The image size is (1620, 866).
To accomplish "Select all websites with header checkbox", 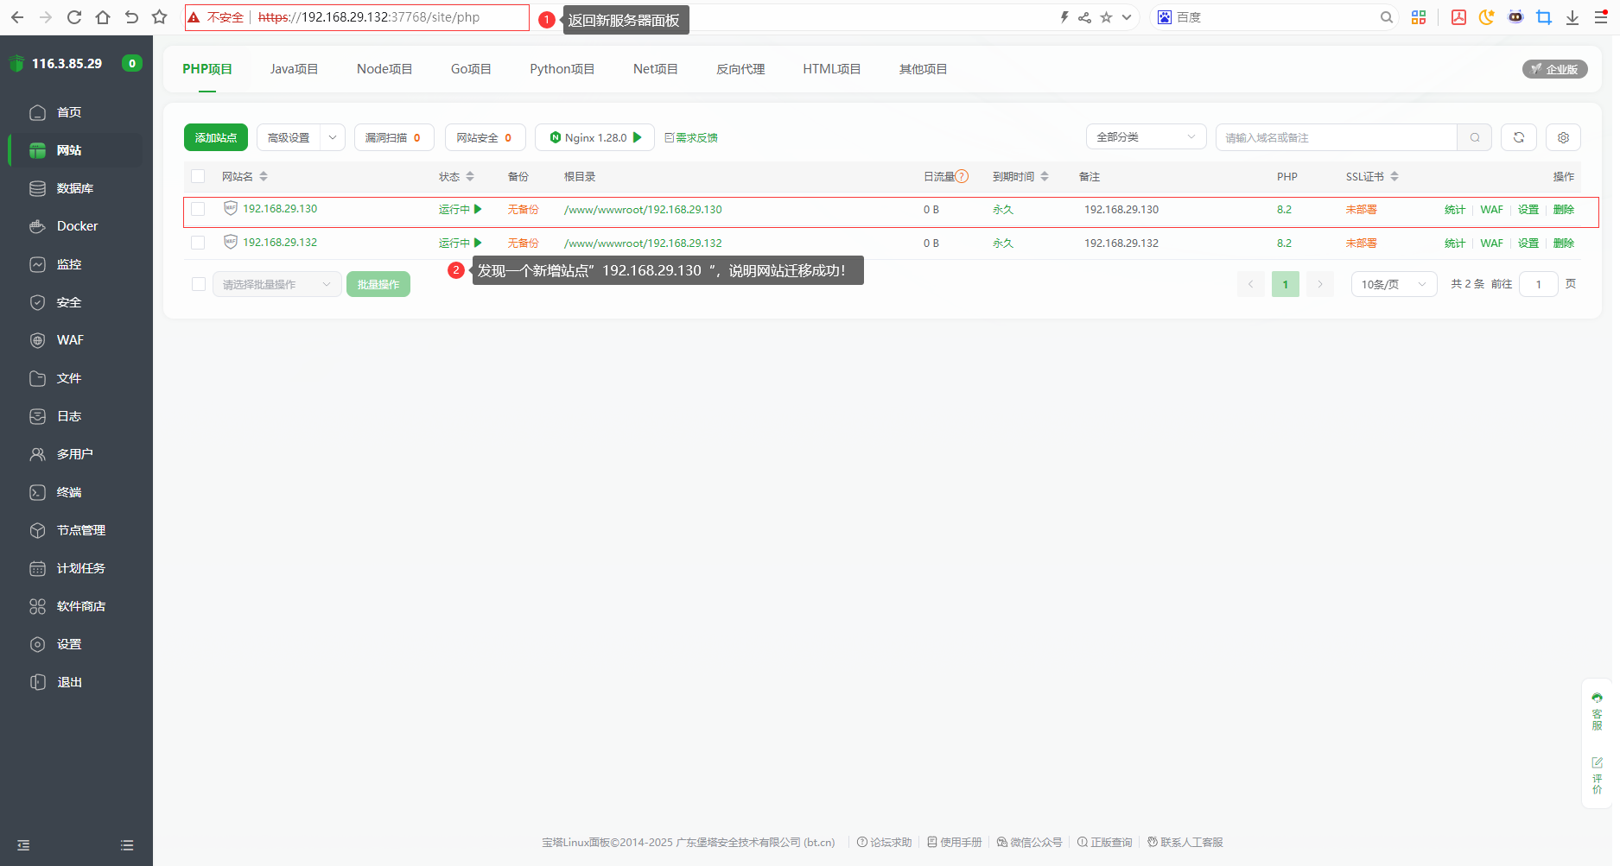I will (x=198, y=175).
